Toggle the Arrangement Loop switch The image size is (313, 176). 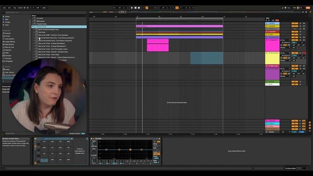tap(177, 8)
